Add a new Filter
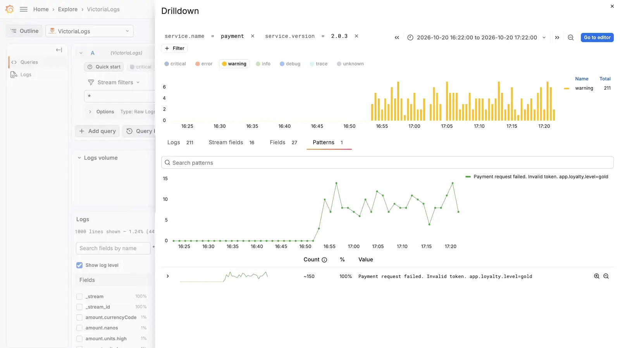 174,48
